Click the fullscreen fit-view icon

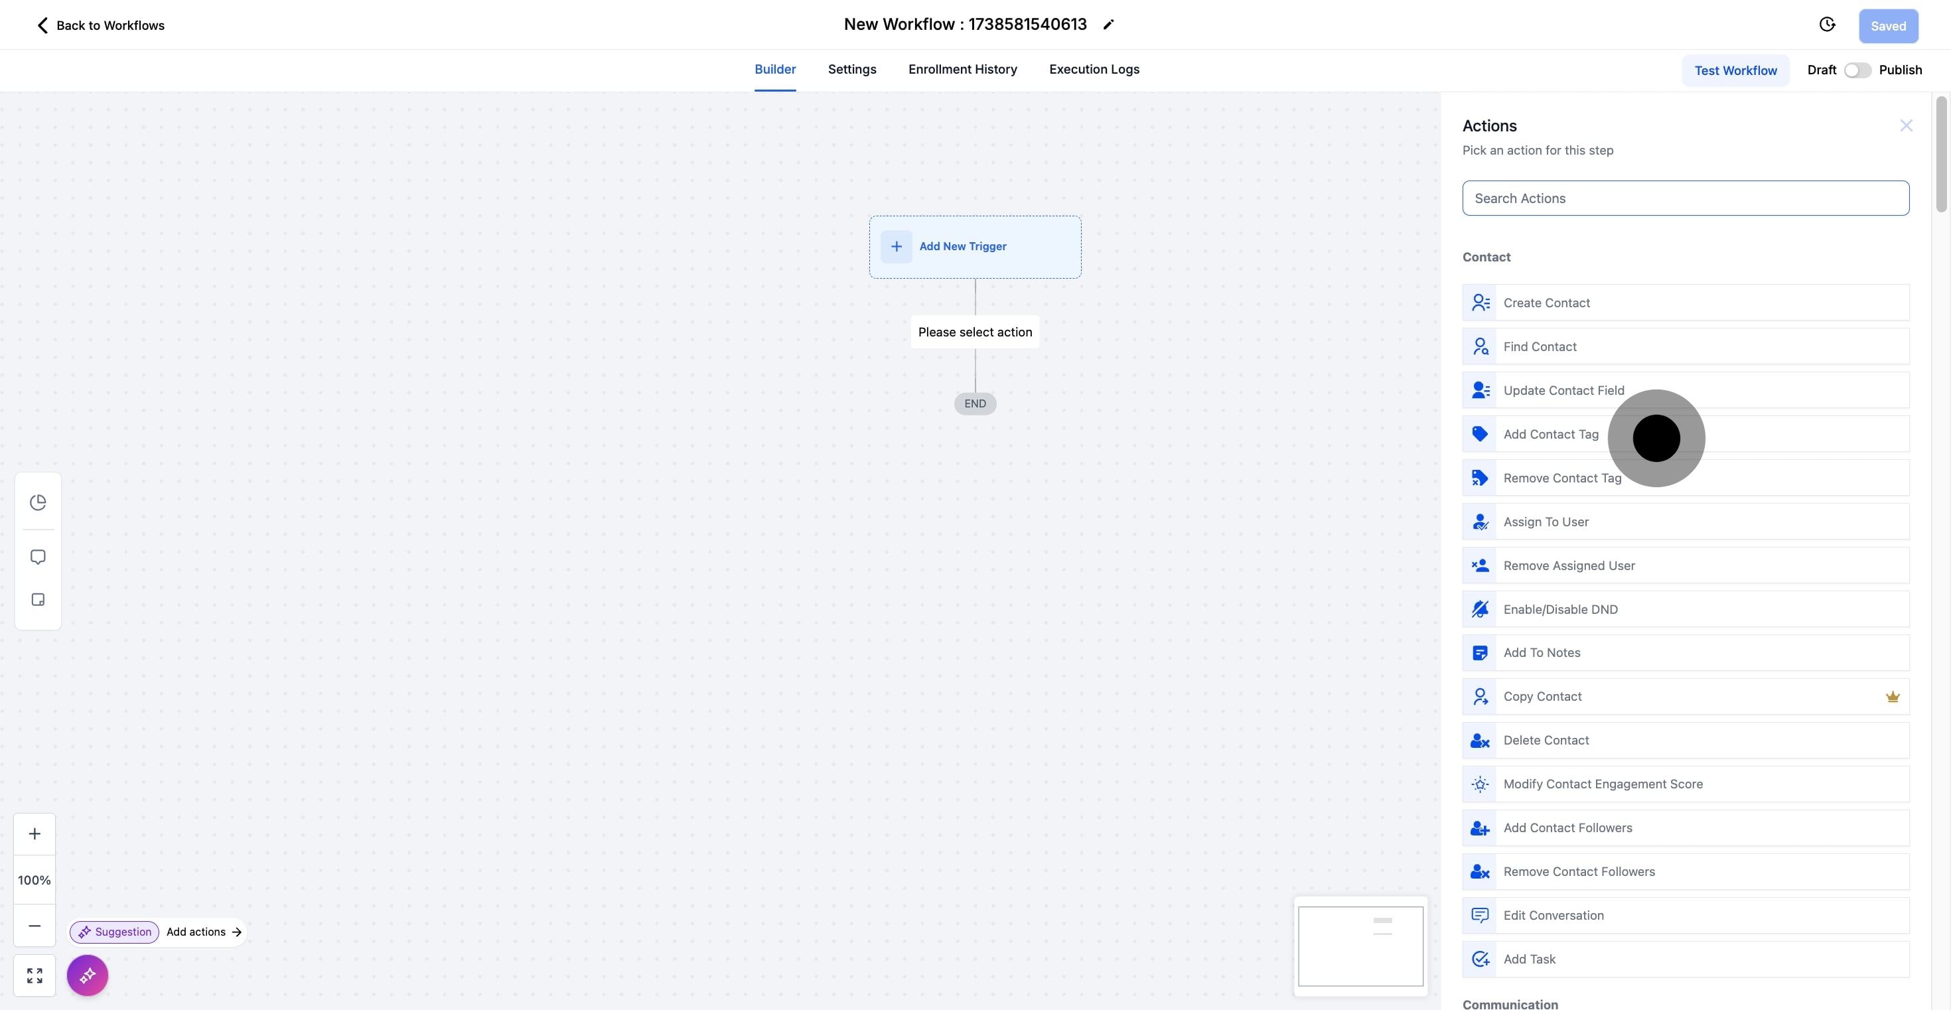pos(35,975)
